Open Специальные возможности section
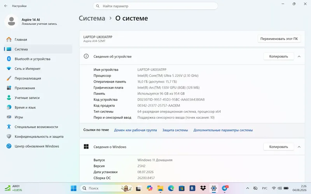The image size is (311, 194). pyautogui.click(x=38, y=127)
